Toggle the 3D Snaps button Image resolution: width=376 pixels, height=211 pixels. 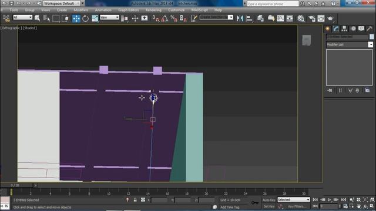coord(155,18)
